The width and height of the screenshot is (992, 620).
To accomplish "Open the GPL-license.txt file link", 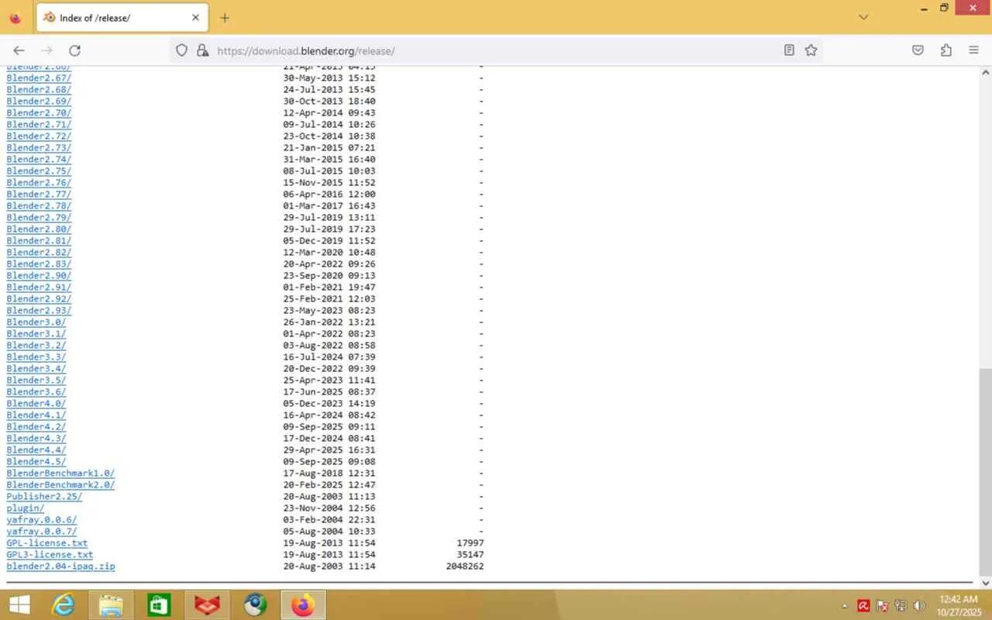I will click(47, 543).
